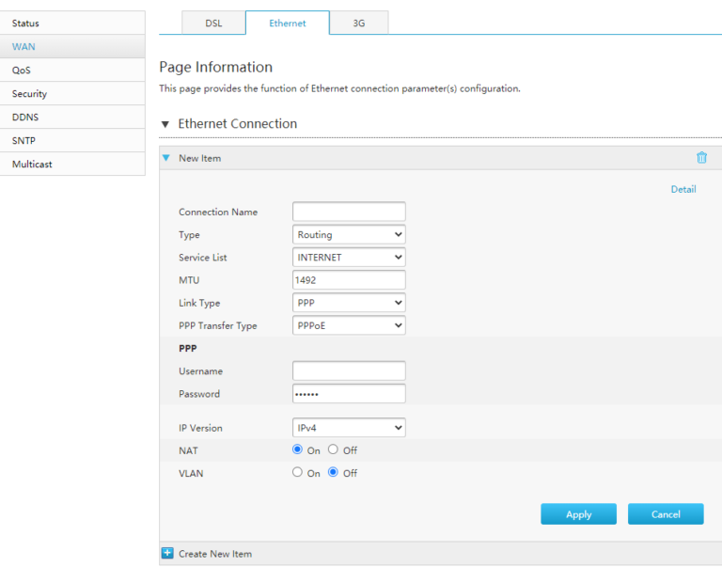This screenshot has width=722, height=567.
Task: Click the Cancel button
Action: pos(666,514)
